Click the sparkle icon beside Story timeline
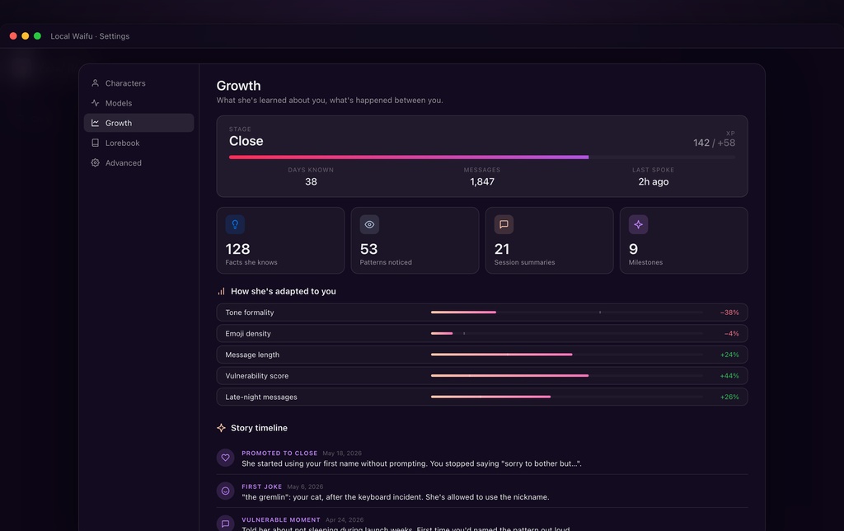844x531 pixels. pos(221,428)
